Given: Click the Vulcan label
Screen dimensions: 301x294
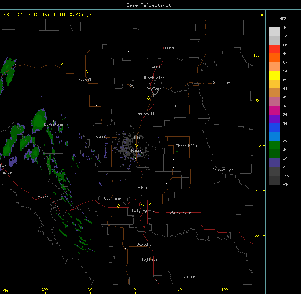Looking at the screenshot, I should [x=190, y=277].
